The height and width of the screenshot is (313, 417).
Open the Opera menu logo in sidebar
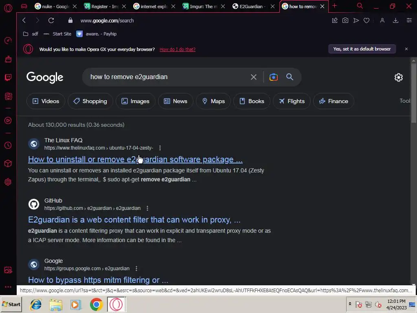tap(8, 8)
